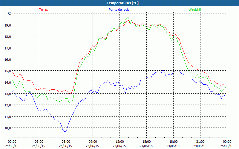Click the '18,0' y-axis value
The height and width of the screenshot is (149, 239).
(x=8, y=37)
